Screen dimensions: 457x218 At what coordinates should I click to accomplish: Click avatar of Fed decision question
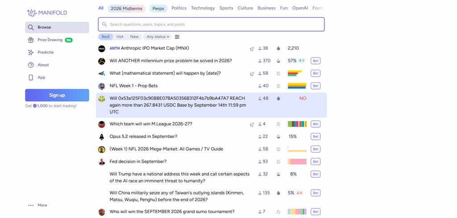[x=101, y=162]
